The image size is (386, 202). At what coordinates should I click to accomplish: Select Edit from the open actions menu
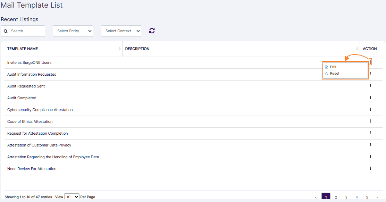tap(333, 67)
